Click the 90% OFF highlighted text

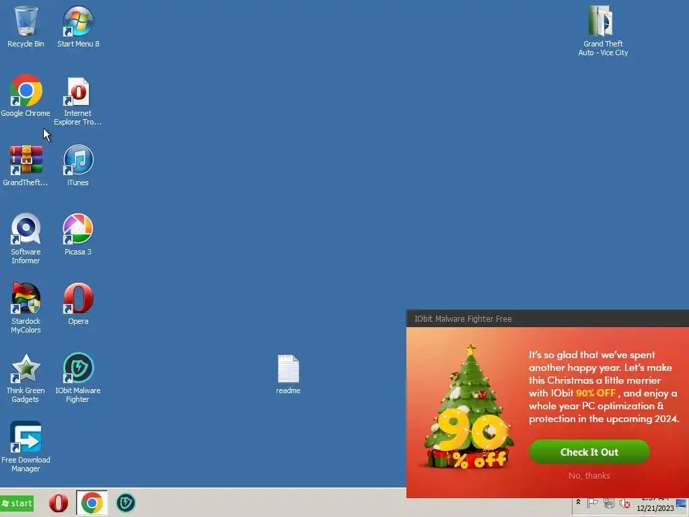click(x=595, y=393)
